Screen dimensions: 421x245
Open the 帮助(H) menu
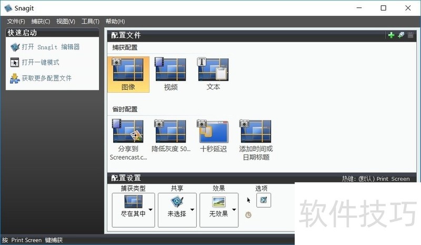click(x=115, y=22)
